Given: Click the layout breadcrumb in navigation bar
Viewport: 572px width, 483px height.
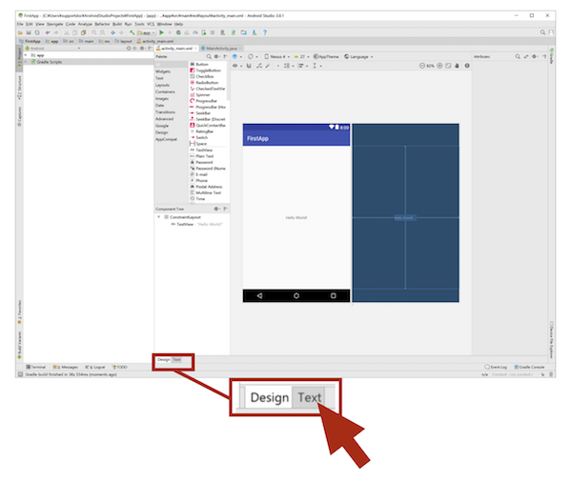Looking at the screenshot, I should 124,41.
